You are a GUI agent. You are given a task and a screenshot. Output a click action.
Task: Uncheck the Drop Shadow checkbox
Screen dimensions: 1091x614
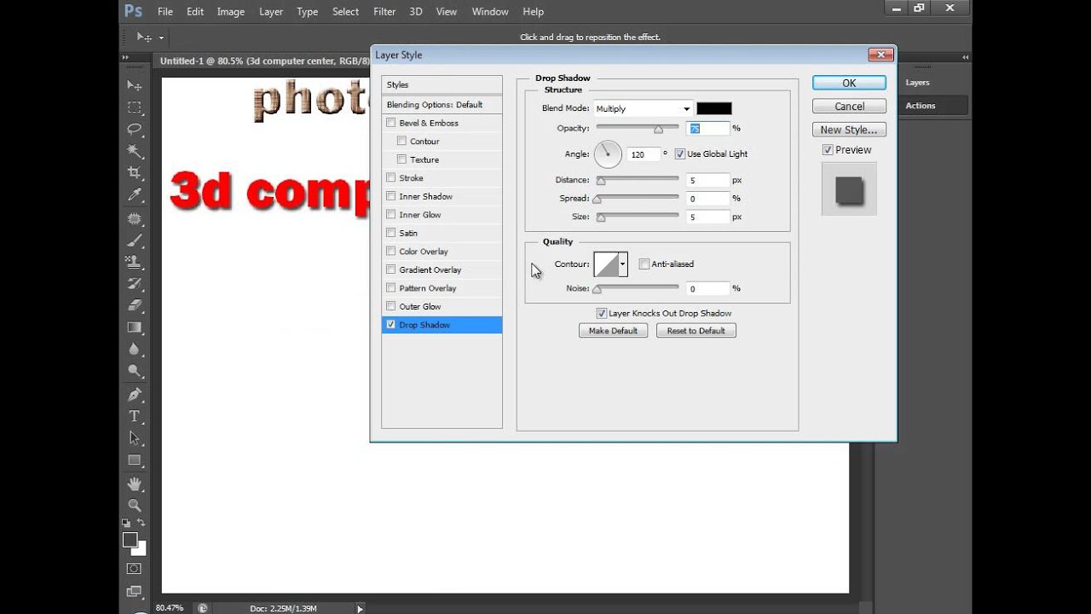(391, 325)
